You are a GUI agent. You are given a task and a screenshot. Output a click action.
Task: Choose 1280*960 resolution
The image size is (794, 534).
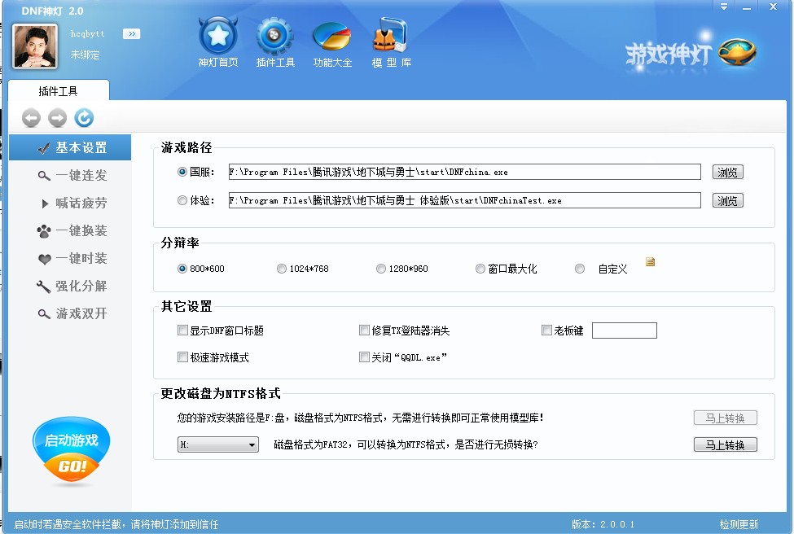[x=381, y=269]
